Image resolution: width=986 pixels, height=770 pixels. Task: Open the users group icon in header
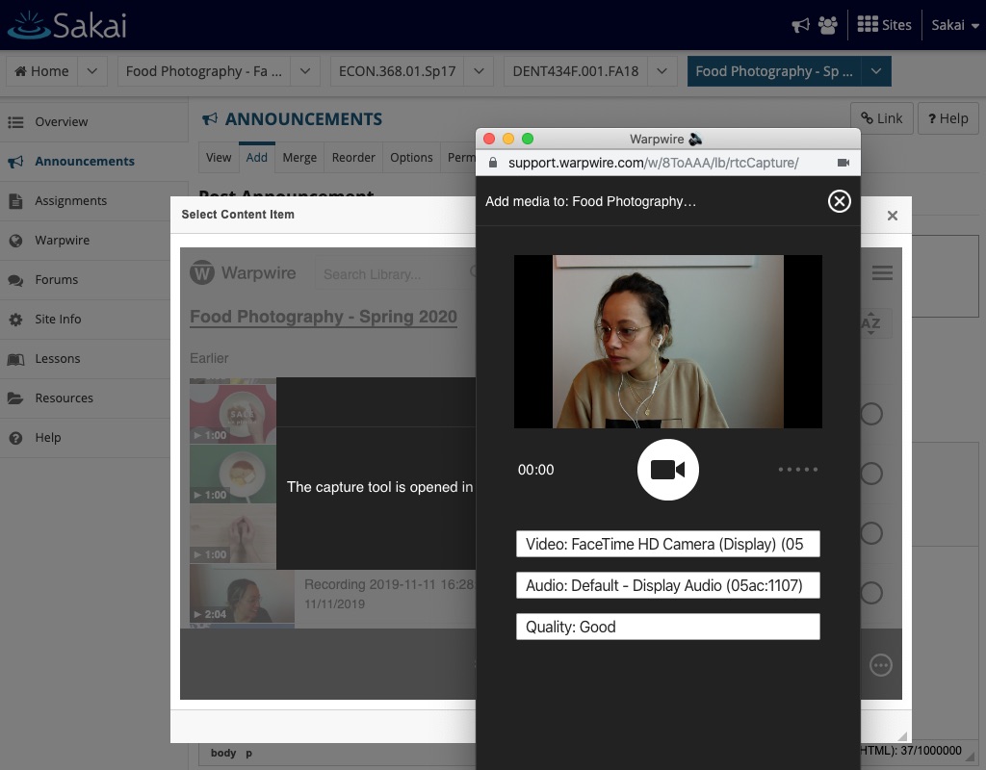[x=827, y=25]
